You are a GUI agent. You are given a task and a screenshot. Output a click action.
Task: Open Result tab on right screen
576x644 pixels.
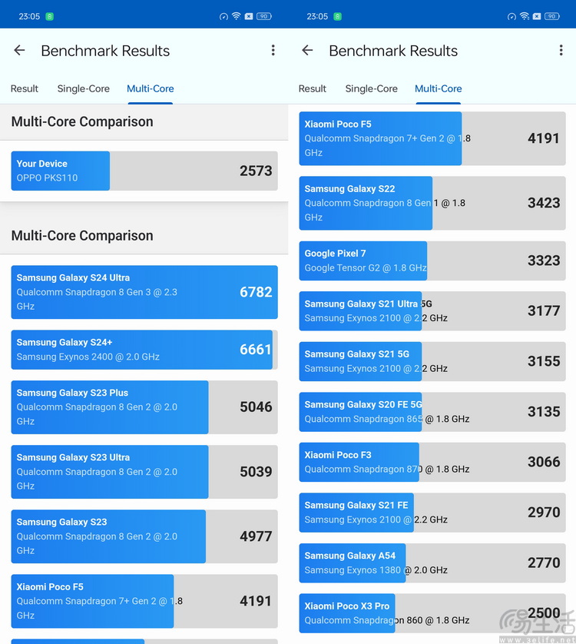(313, 89)
